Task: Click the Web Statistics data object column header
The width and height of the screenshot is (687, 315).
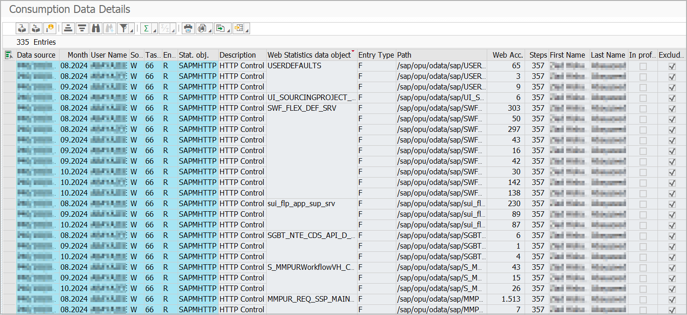Action: tap(309, 55)
